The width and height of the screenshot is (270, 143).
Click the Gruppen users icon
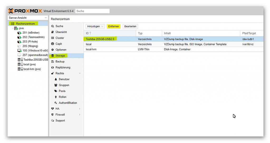coord(56,85)
